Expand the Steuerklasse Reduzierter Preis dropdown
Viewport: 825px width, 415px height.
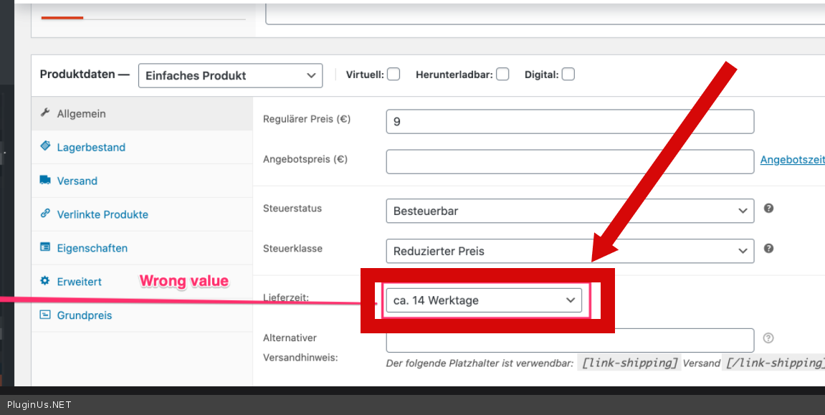point(570,251)
